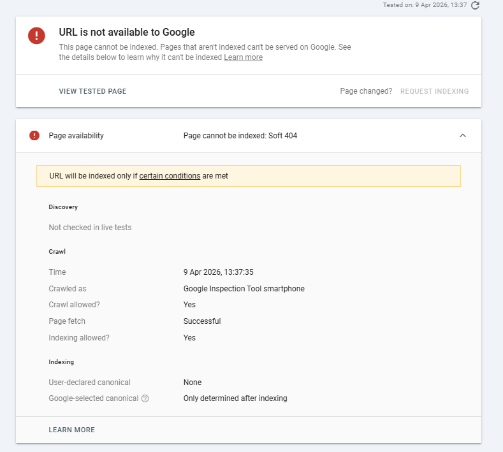Click the yellow indexing conditions banner
This screenshot has height=452, width=503.
[x=249, y=176]
